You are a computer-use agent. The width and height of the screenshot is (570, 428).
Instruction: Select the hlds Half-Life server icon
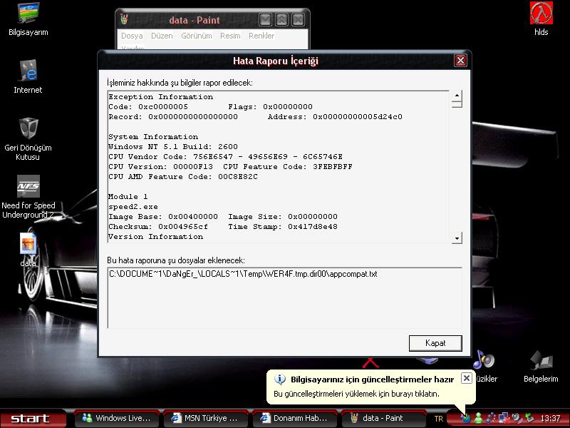pyautogui.click(x=541, y=19)
